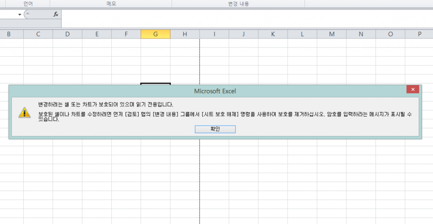
Task: Select highlighted column G header
Action: pyautogui.click(x=156, y=34)
